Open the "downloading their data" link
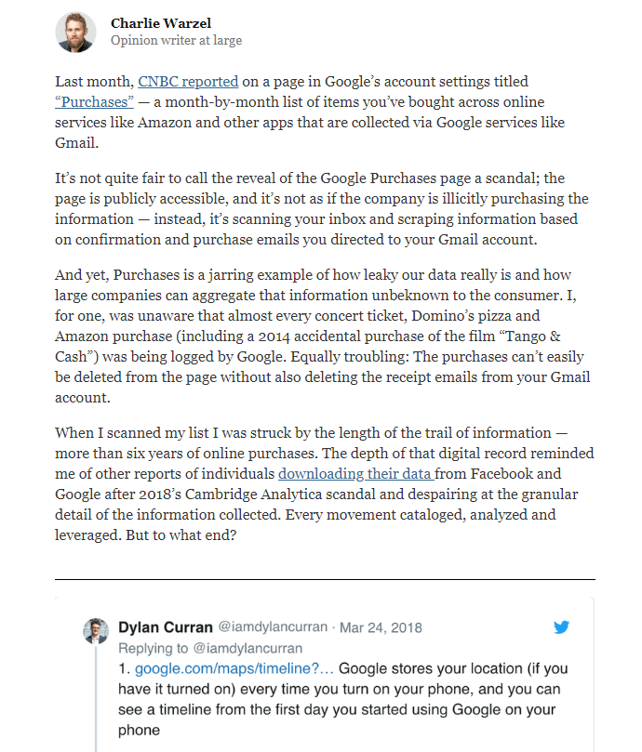Image resolution: width=642 pixels, height=752 pixels. pyautogui.click(x=356, y=474)
